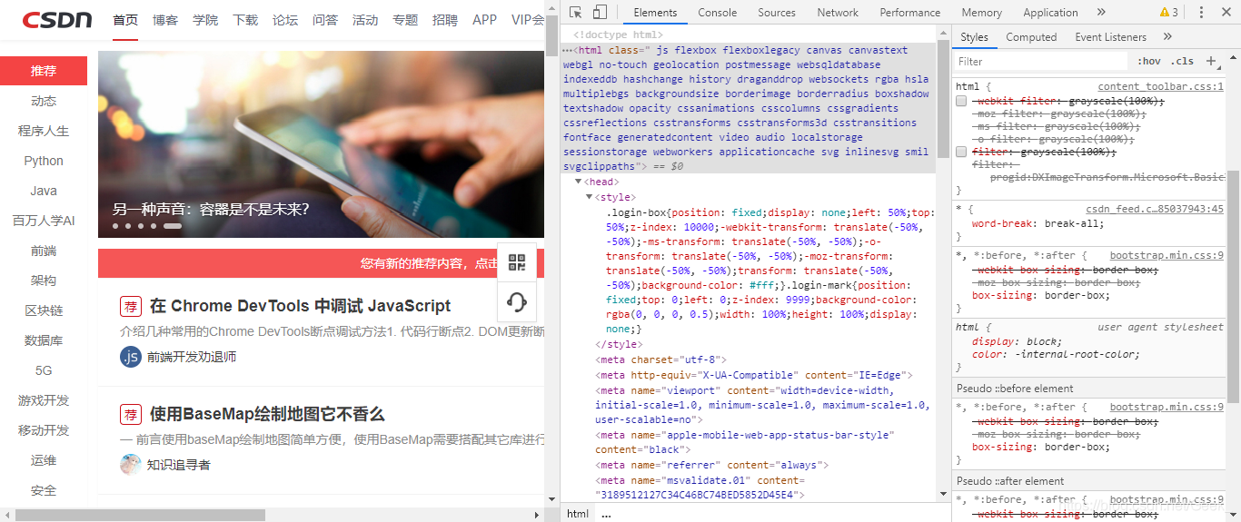Select 推荐 in the left category list
Image resolution: width=1241 pixels, height=522 pixels.
44,71
